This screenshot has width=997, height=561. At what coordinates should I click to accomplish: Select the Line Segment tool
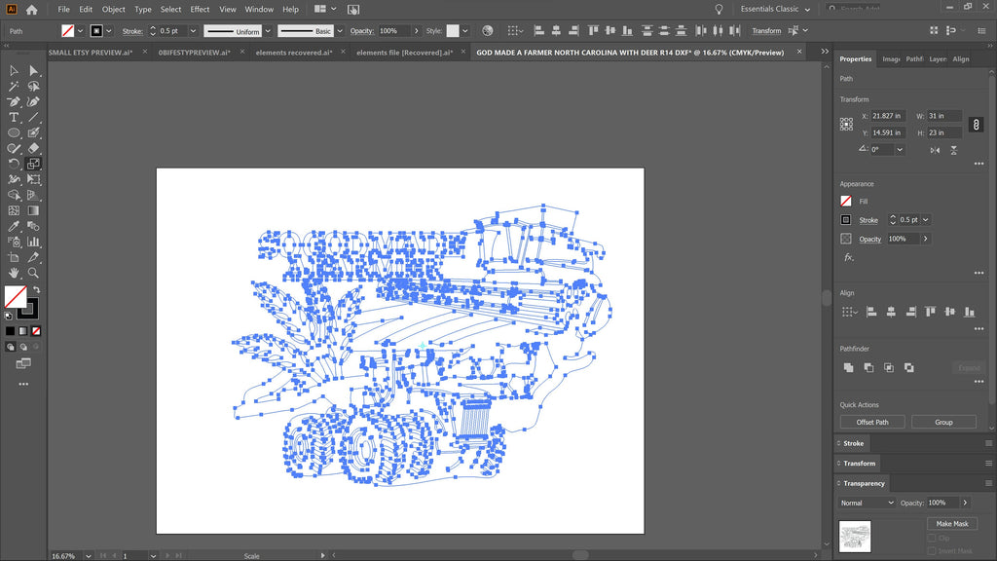point(33,117)
